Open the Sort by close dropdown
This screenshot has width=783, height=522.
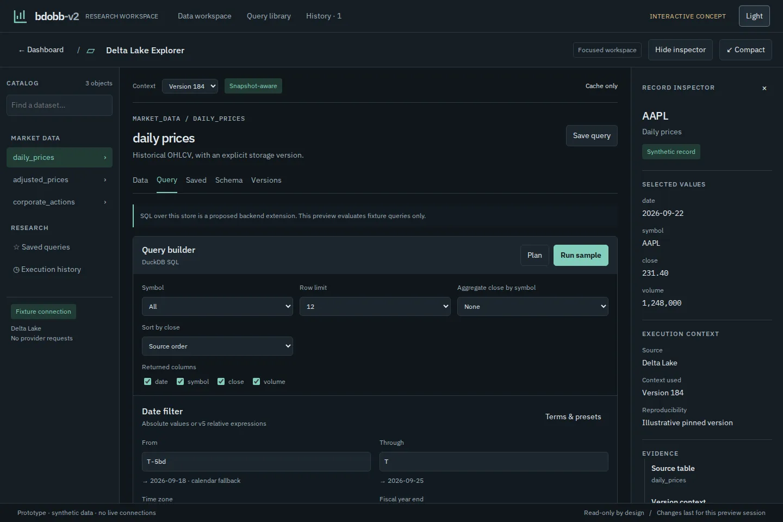click(x=217, y=346)
